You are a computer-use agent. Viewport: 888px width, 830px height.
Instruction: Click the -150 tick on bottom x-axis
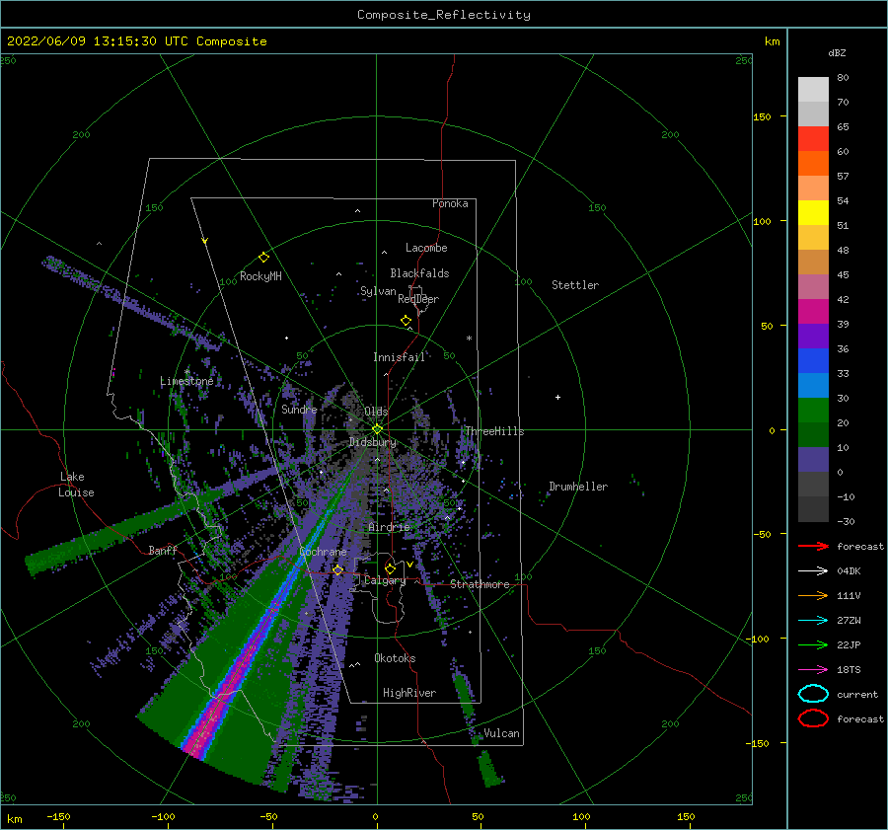point(58,817)
